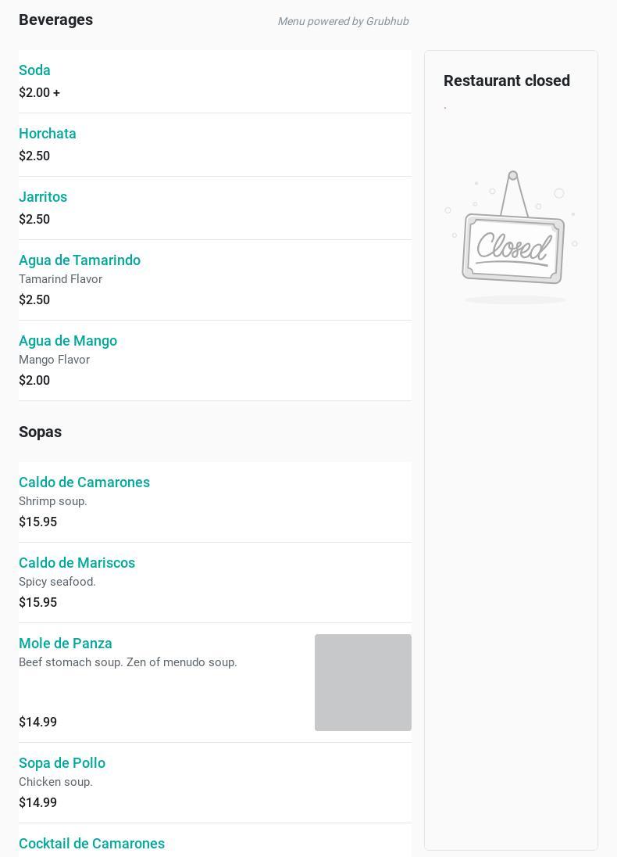Select the Cocktail de Camarones item
The height and width of the screenshot is (857, 617).
(x=91, y=844)
